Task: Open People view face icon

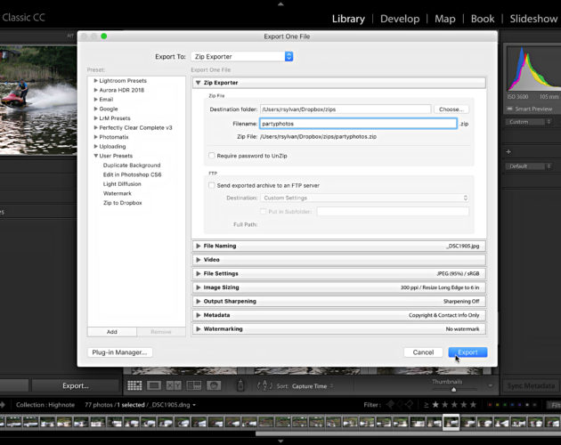Action: (x=214, y=385)
